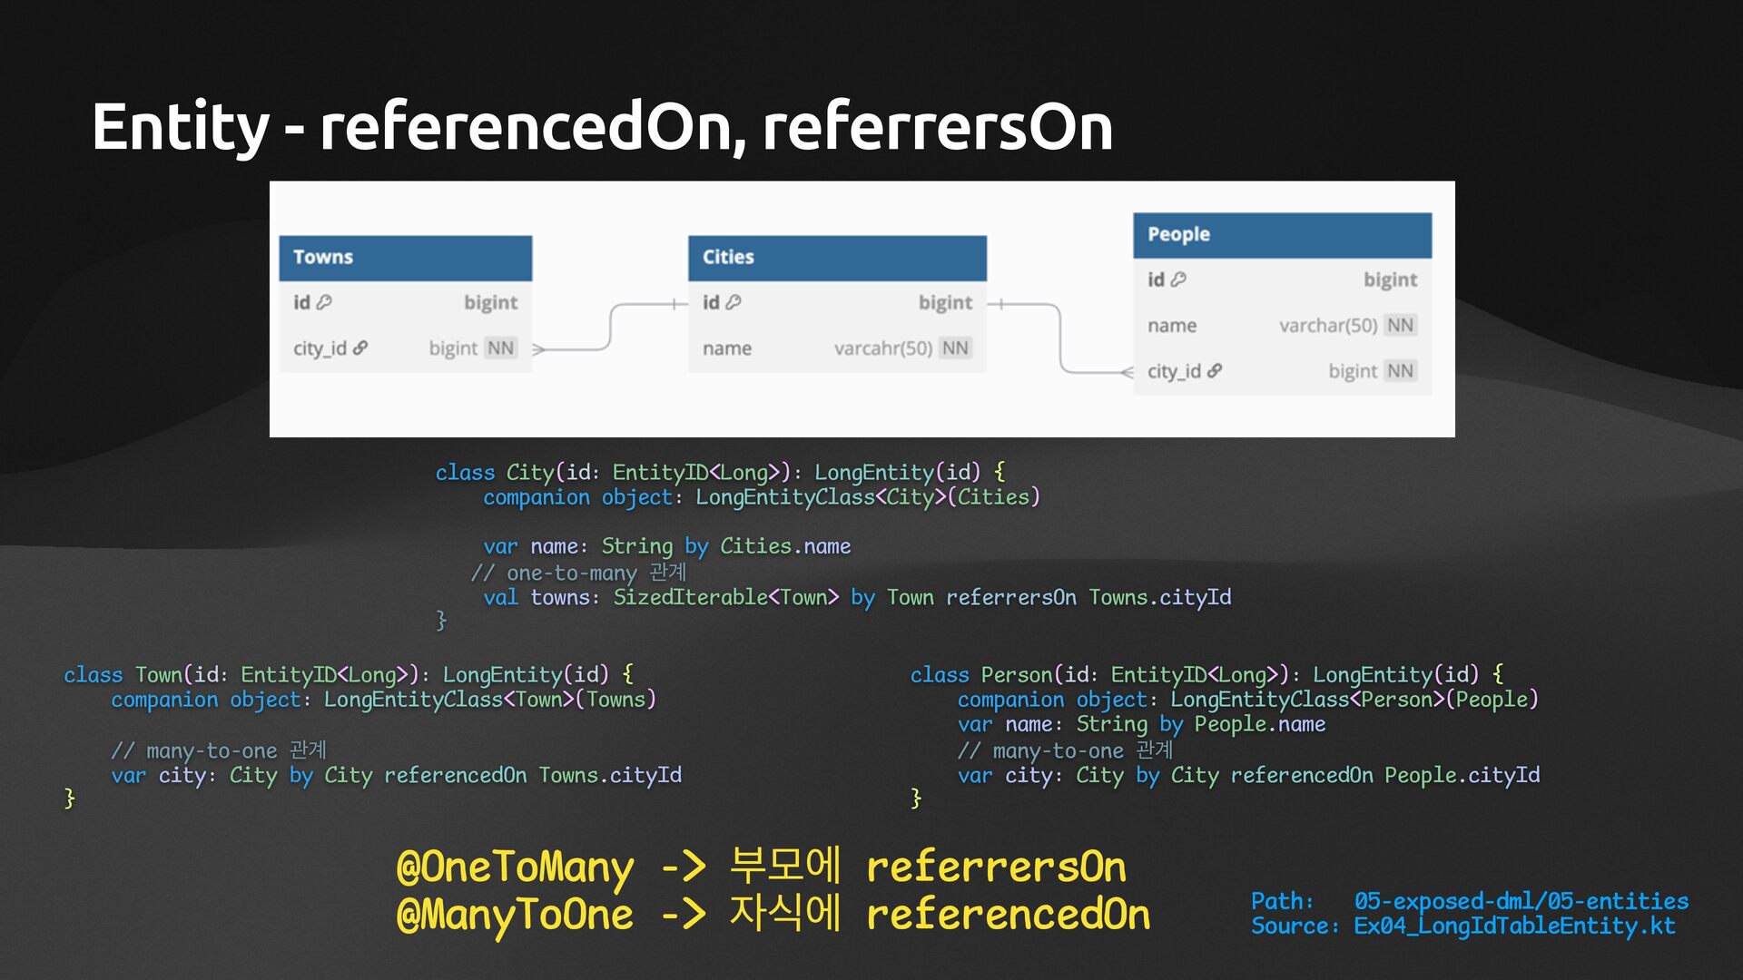
Task: Click the 'class City' declaration line
Action: pyautogui.click(x=719, y=473)
